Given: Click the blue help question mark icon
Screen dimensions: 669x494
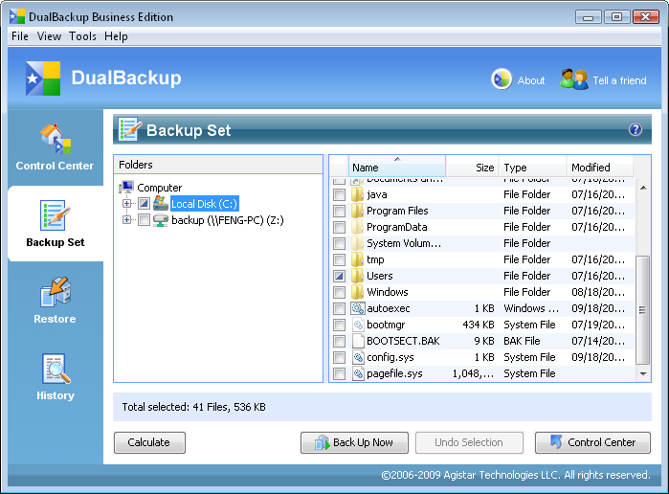Looking at the screenshot, I should [x=636, y=129].
